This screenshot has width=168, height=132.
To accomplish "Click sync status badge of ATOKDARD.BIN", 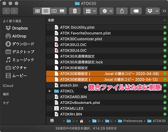I will (x=165, y=97).
